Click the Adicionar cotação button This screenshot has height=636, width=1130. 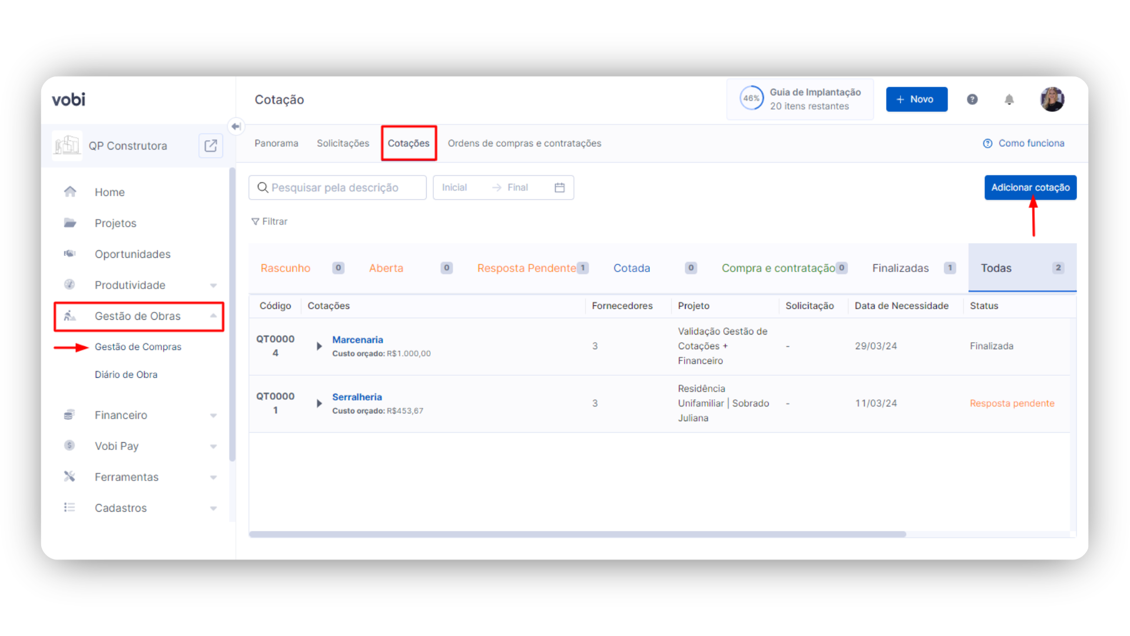[x=1030, y=187]
